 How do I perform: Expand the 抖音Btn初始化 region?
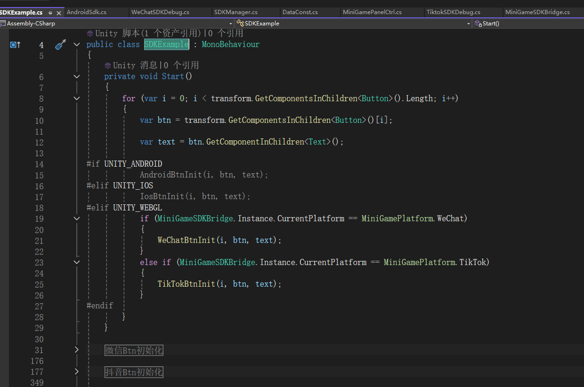coord(77,372)
